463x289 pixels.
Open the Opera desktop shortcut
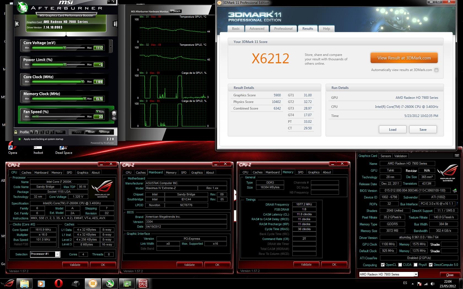click(13, 148)
